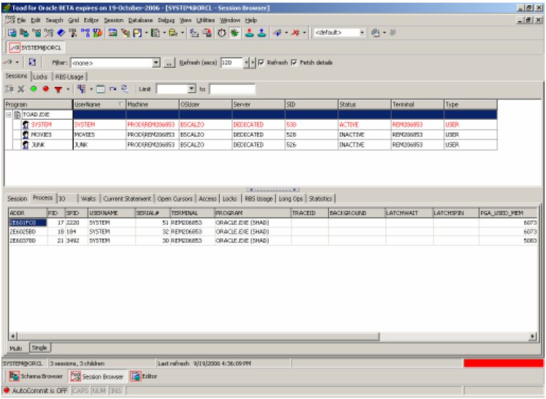
Task: Click the tree grouping icon in sessions toolbar
Action: point(82,89)
